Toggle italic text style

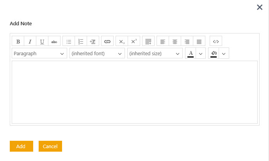[30, 41]
